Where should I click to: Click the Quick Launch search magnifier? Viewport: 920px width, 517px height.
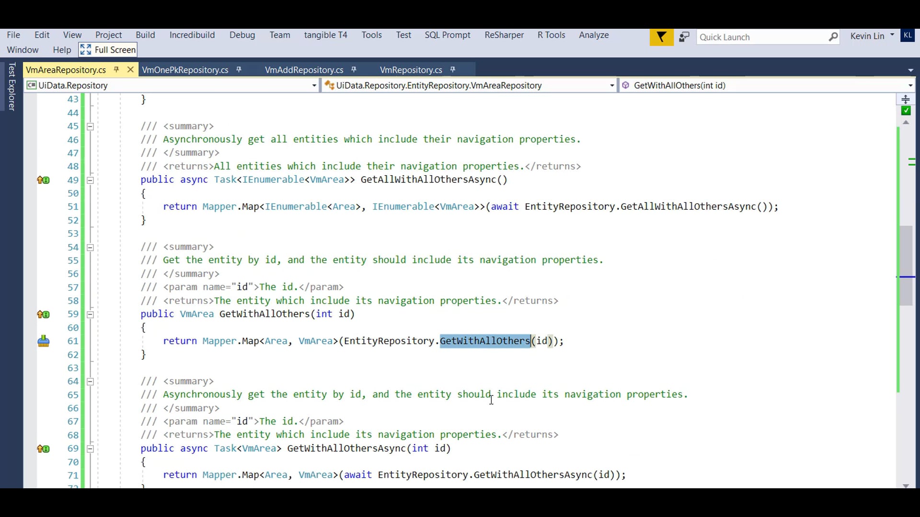(834, 37)
